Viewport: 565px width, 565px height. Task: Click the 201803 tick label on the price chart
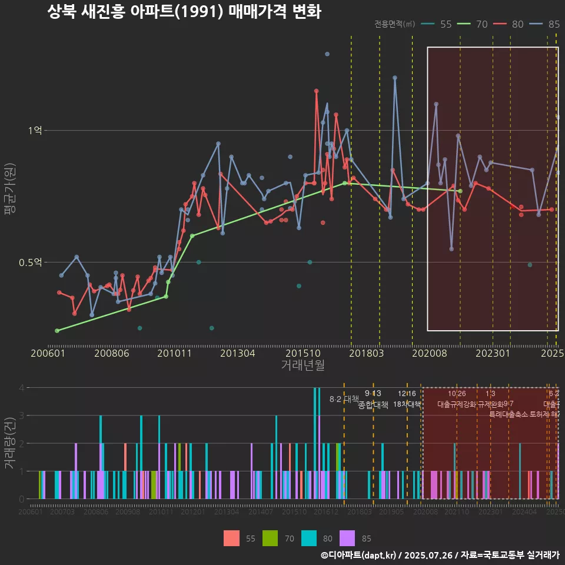tap(367, 353)
